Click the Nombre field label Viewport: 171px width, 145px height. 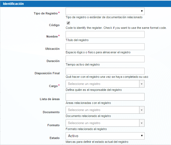[x=52, y=37]
